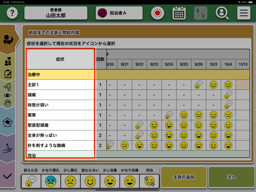Screen dimensions: 256x192
Task: Switch to the pentagon radar chart tab
Action: [x=8, y=122]
